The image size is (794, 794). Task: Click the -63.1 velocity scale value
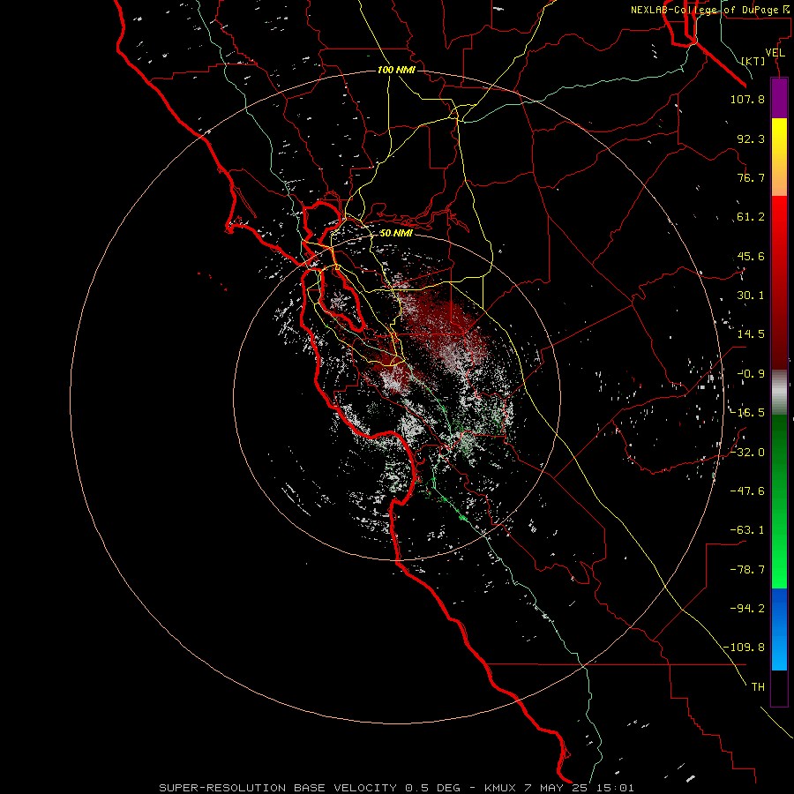tap(747, 530)
